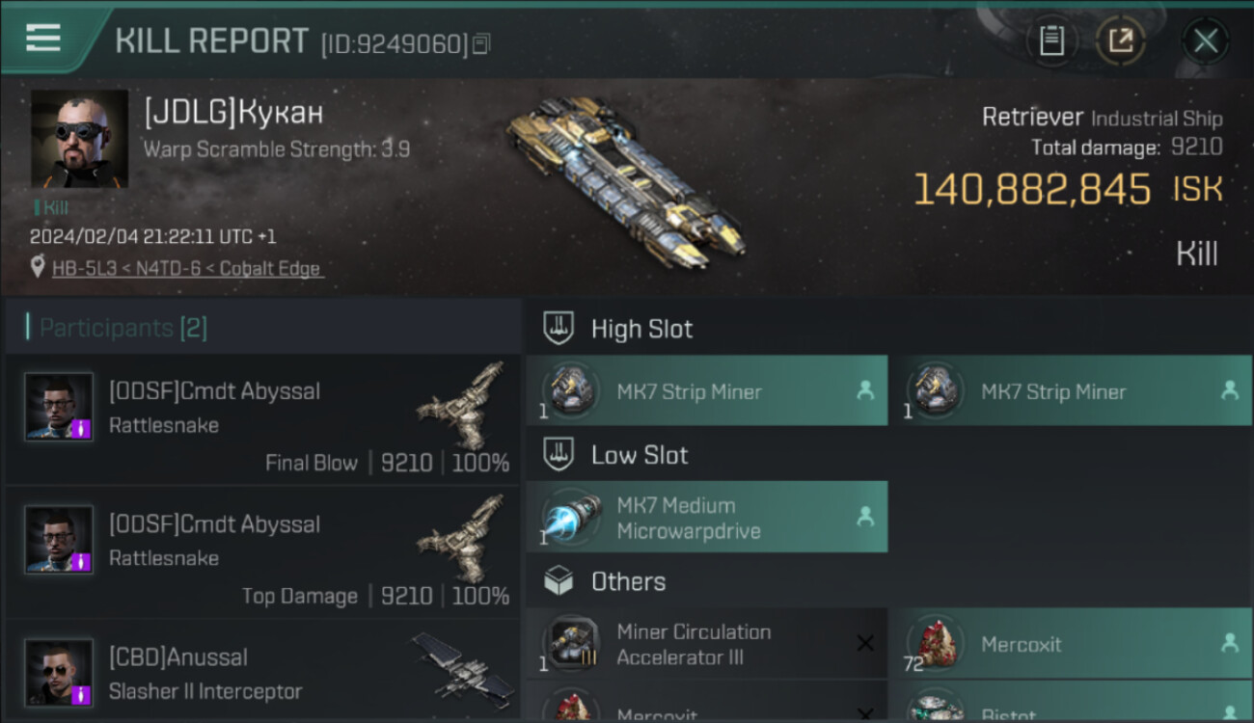Screen dimensions: 1254x723
Task: Click the first MK7 Strip Miner icon
Action: [x=569, y=390]
